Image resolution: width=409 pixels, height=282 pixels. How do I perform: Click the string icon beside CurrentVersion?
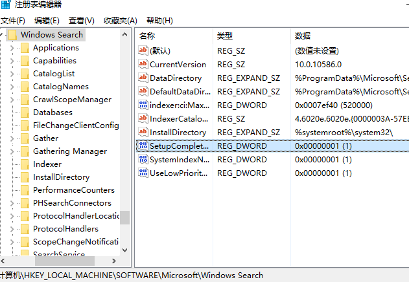point(143,64)
